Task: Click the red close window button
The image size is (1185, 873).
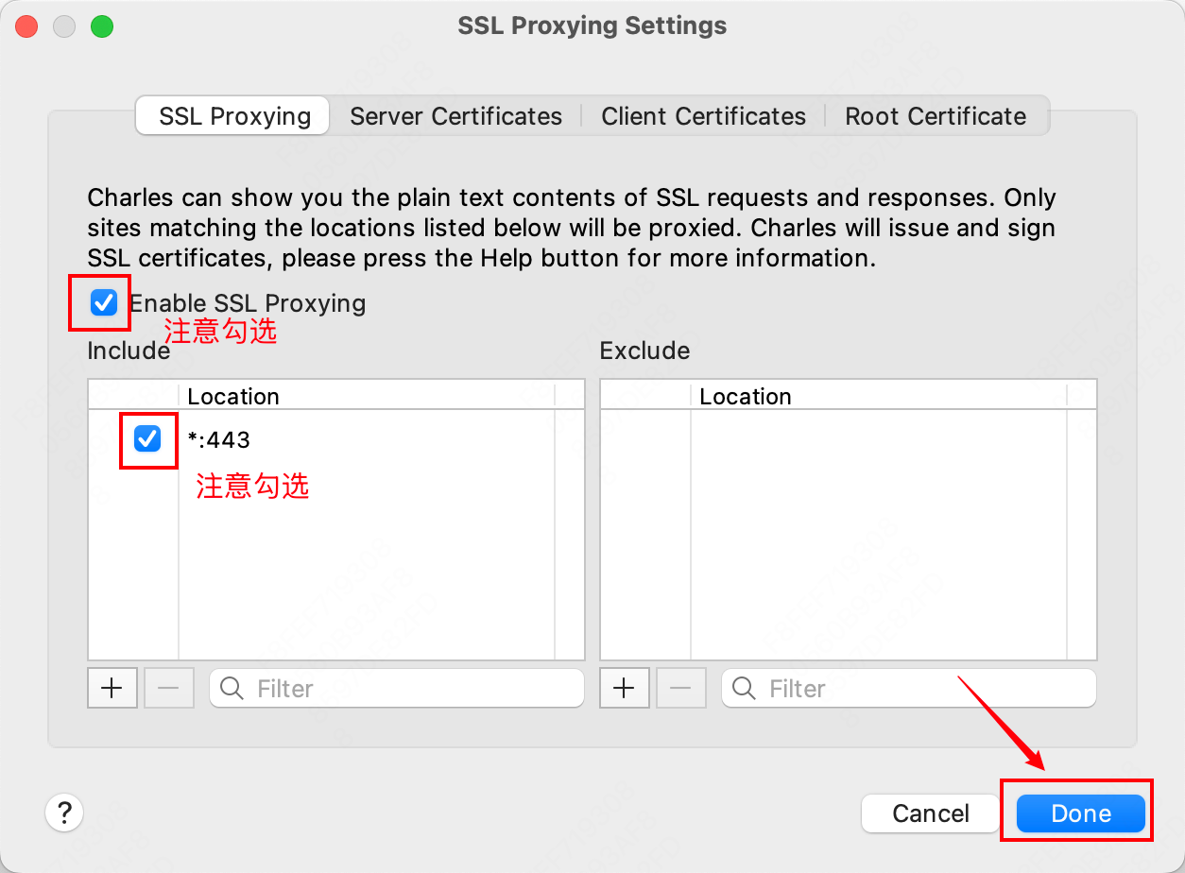Action: pyautogui.click(x=26, y=26)
